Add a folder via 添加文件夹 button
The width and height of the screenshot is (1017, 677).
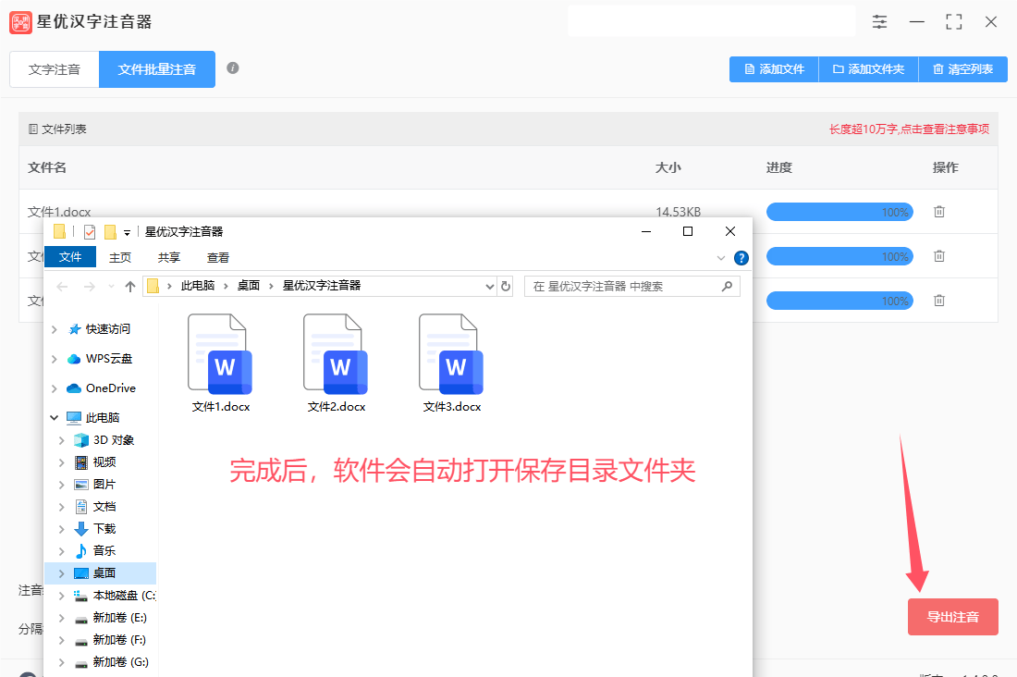pos(867,68)
